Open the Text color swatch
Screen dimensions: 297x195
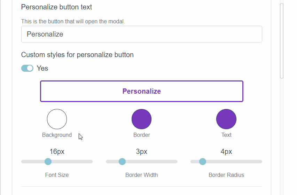point(226,119)
